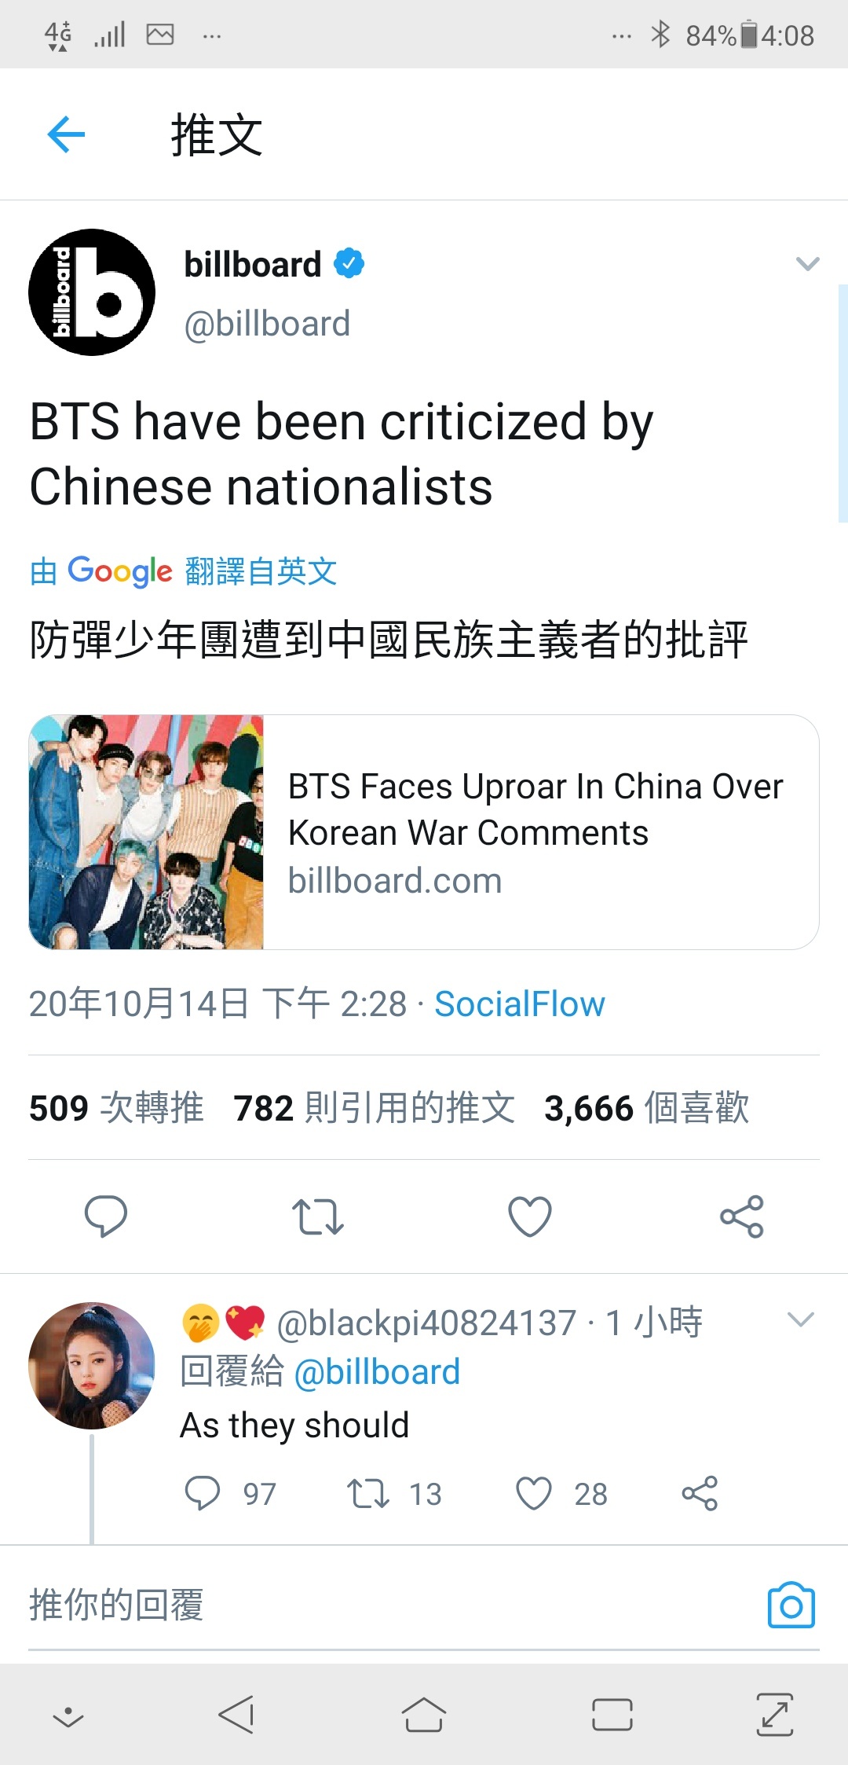Expand options chevron on @blackpi40824137 reply

point(800,1319)
